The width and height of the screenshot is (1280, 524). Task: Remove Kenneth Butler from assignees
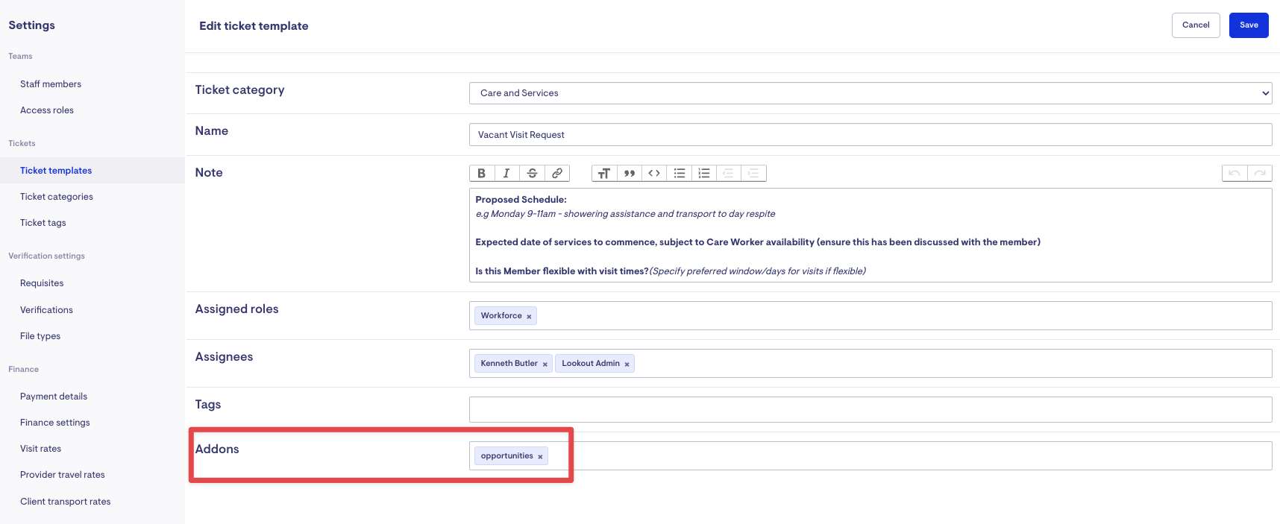[545, 364]
